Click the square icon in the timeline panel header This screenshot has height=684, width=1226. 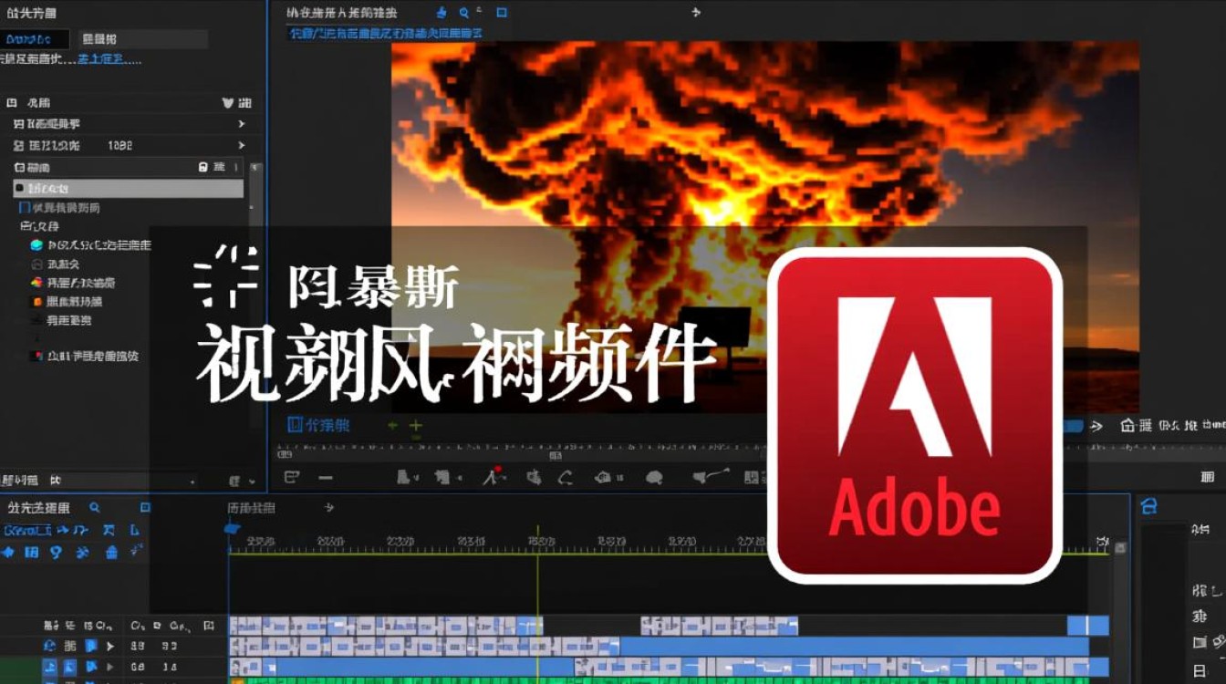(x=145, y=508)
